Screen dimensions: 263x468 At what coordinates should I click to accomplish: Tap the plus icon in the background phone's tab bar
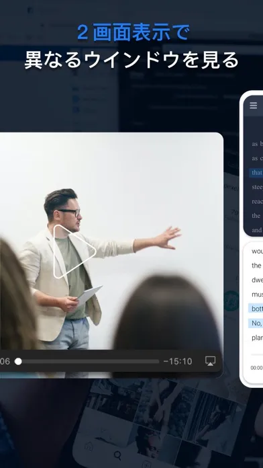click(x=146, y=464)
